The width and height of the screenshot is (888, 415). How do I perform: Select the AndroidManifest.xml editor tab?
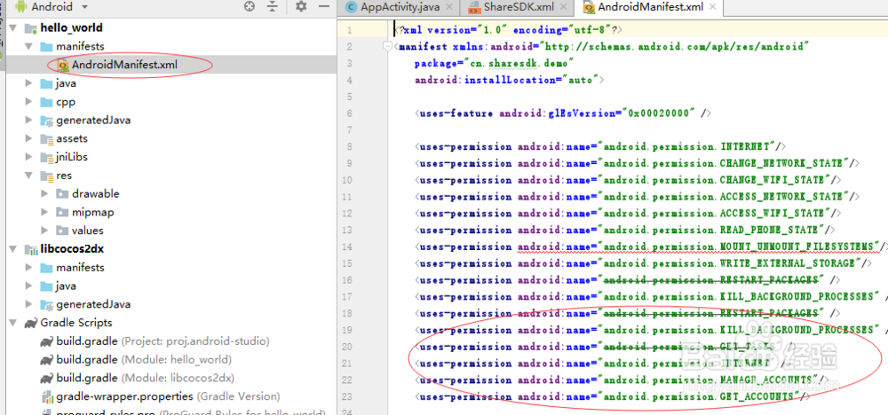pos(650,7)
